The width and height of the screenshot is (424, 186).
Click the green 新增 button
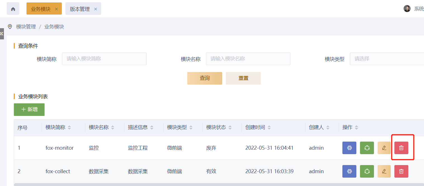[29, 109]
